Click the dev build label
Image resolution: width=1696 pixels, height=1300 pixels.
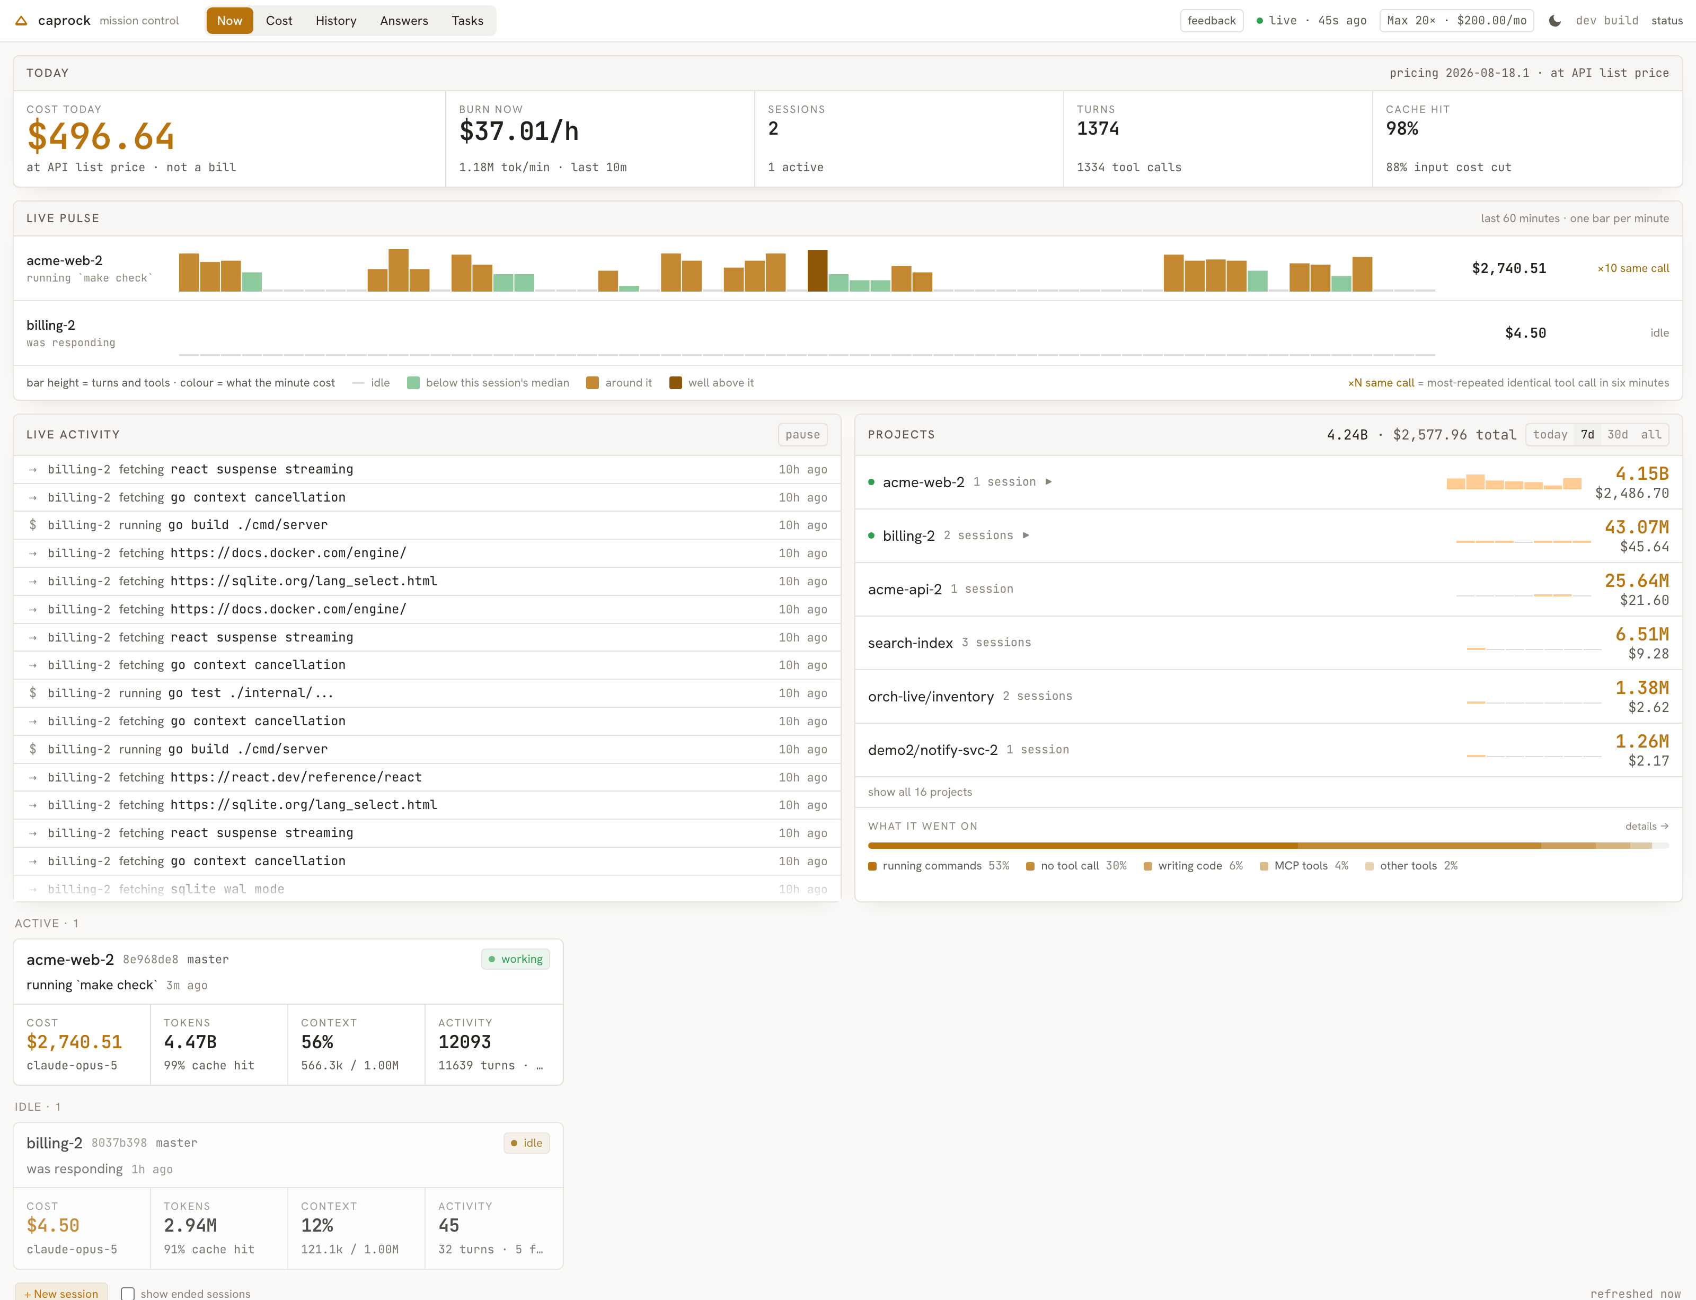pos(1607,21)
